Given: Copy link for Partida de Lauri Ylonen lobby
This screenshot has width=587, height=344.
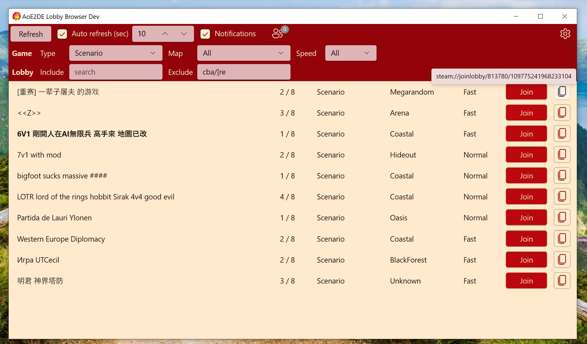Looking at the screenshot, I should pos(562,218).
